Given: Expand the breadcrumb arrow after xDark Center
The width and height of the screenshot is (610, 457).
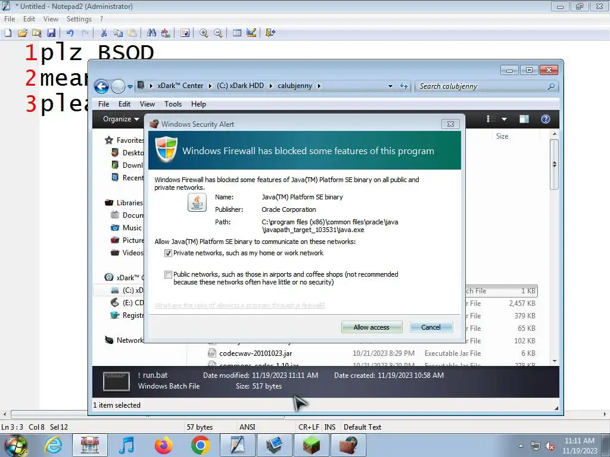Looking at the screenshot, I should (x=210, y=86).
